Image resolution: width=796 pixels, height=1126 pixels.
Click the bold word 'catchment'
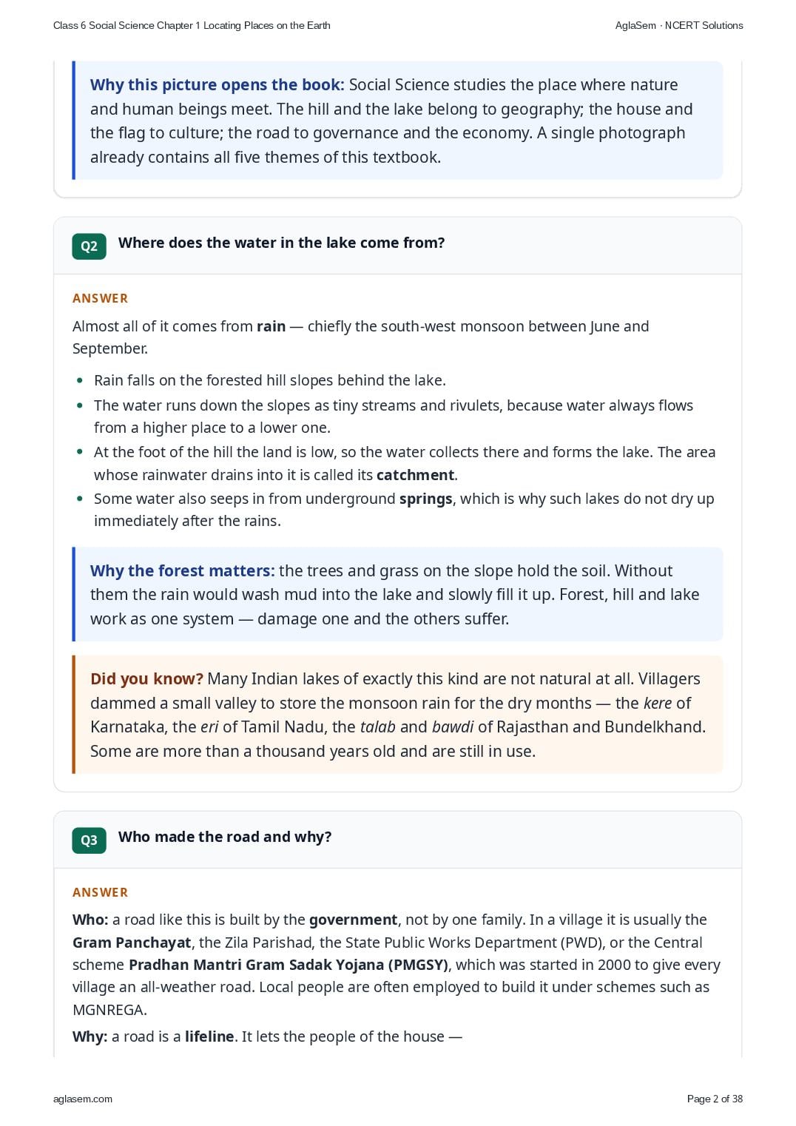click(415, 475)
